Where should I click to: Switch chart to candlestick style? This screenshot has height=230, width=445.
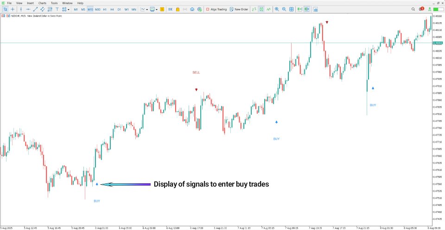(261, 9)
